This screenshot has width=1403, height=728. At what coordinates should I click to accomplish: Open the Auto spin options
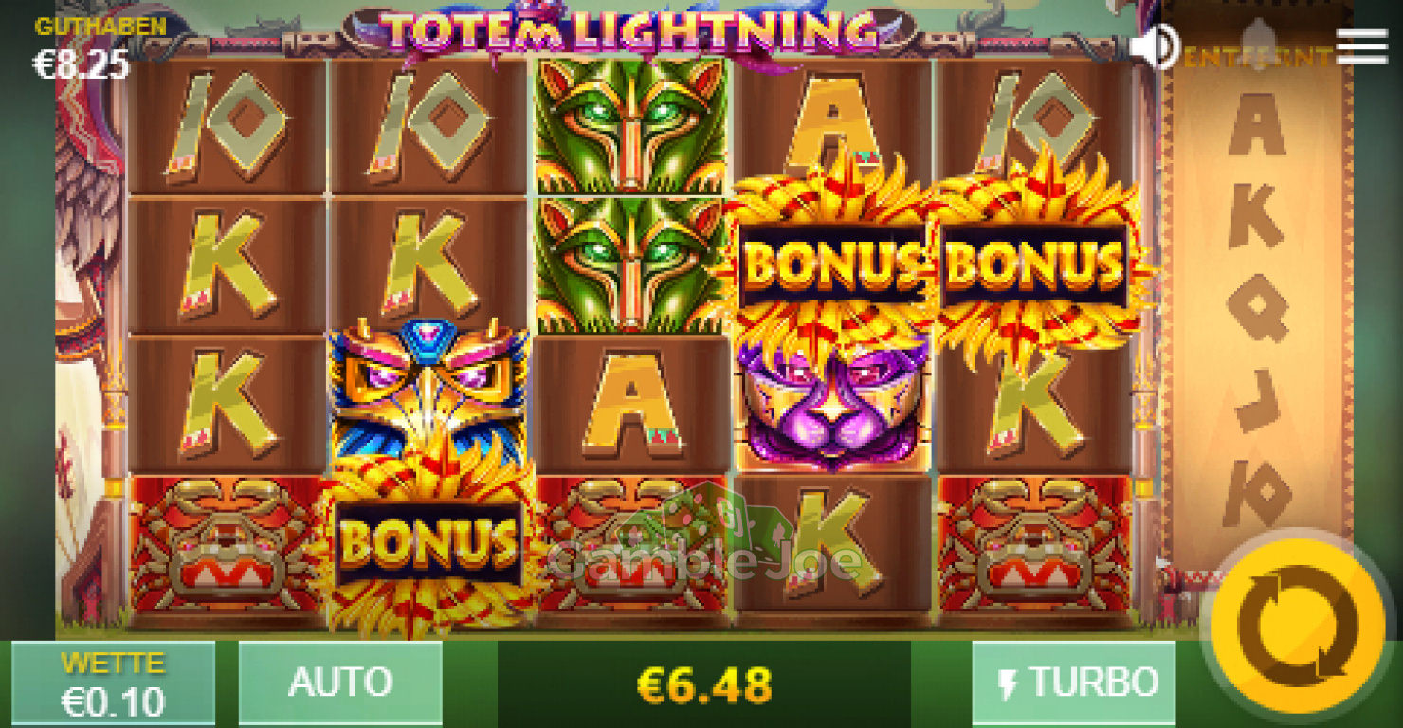pyautogui.click(x=340, y=682)
